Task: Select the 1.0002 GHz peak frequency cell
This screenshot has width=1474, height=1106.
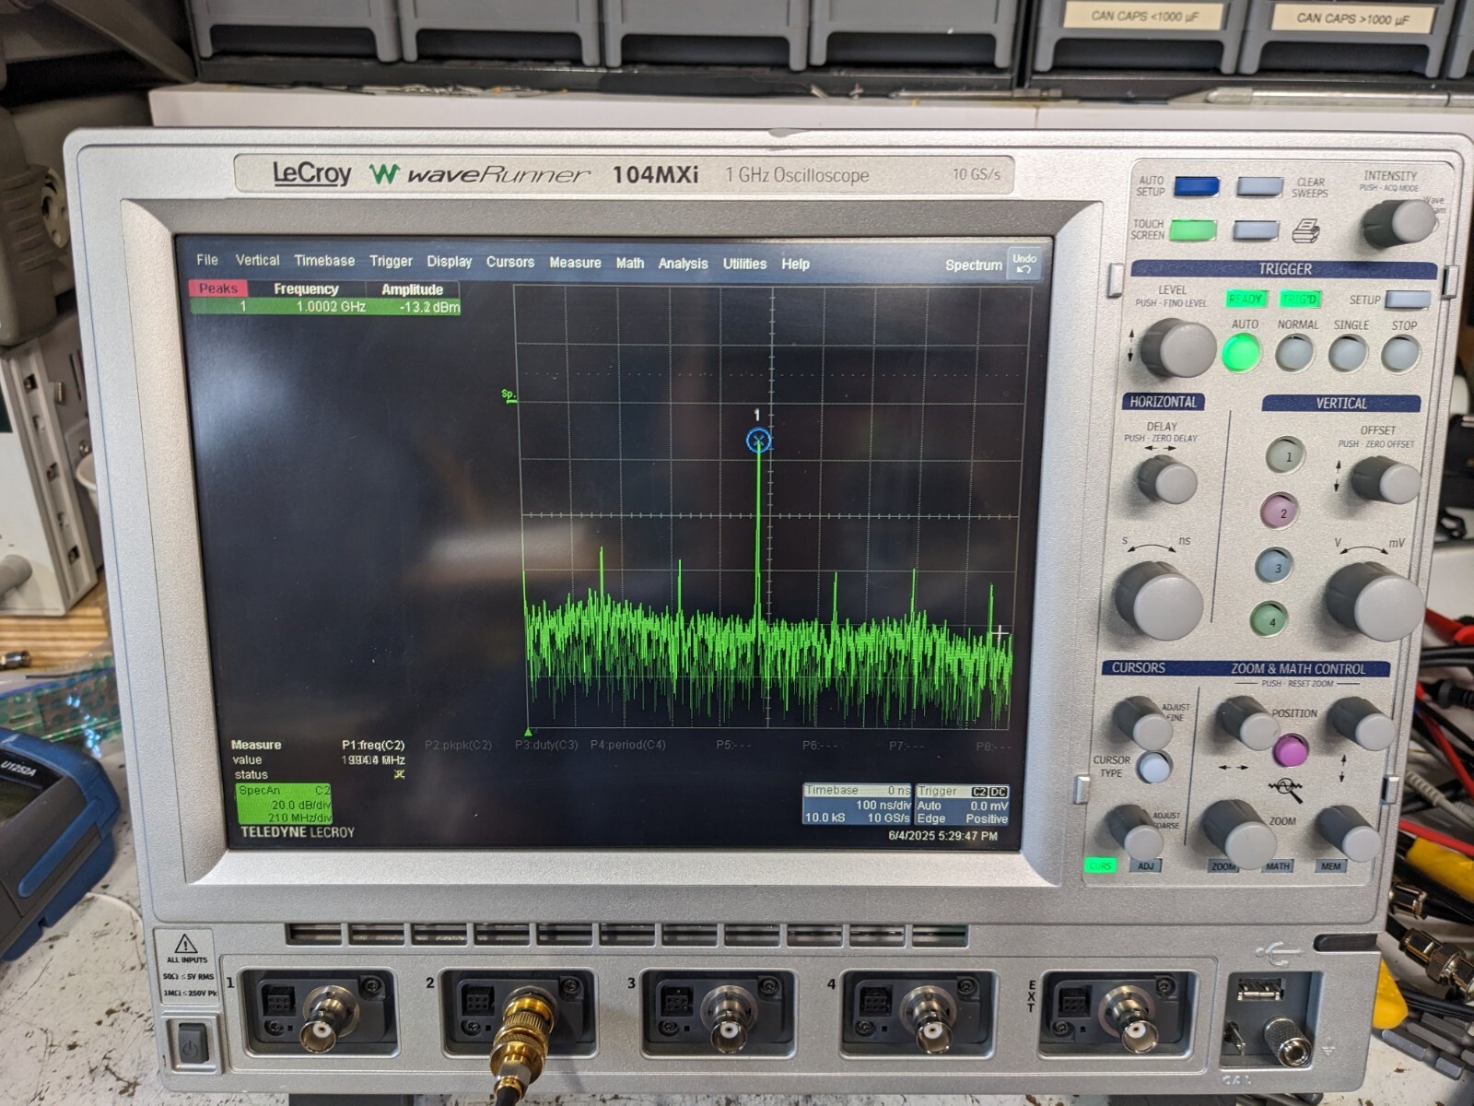Action: [x=330, y=307]
